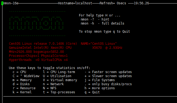177x103 pixels.
Task: Select the 'U = Utilisation' entry
Action: click(x=57, y=76)
